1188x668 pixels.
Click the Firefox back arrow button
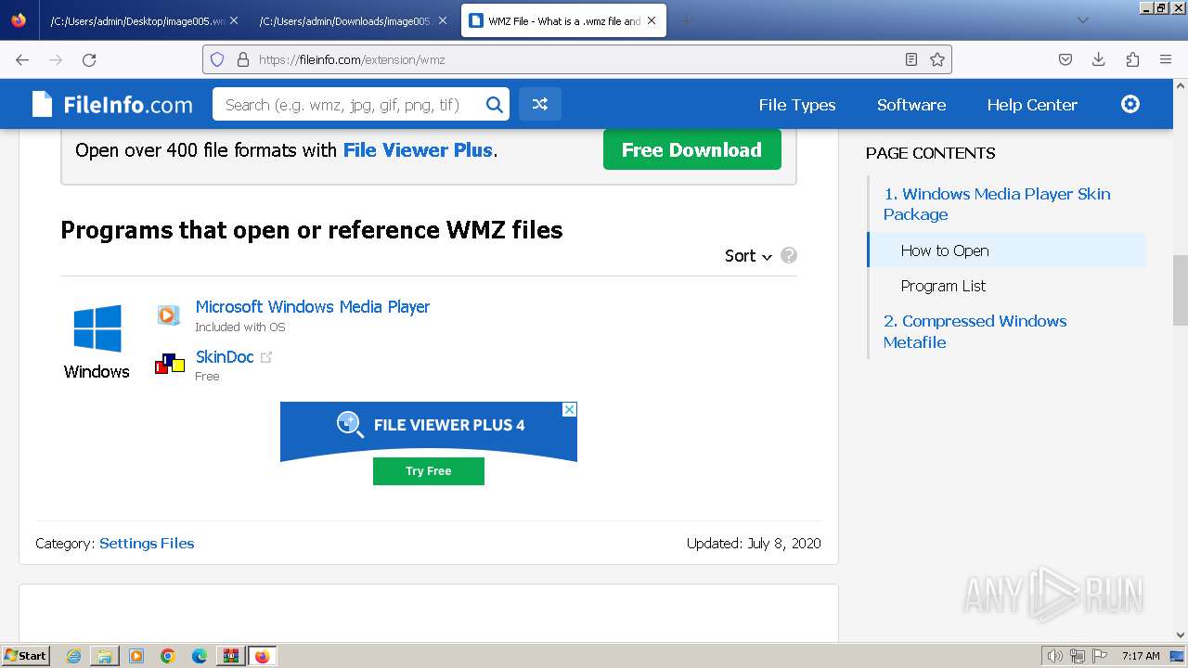tap(22, 59)
